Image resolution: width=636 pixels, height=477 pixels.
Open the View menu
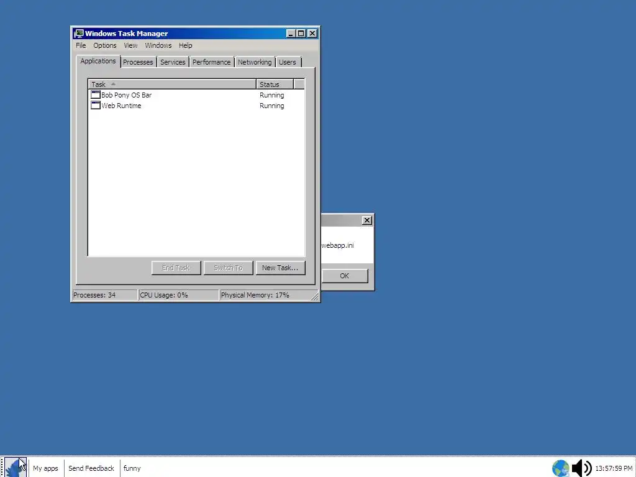[130, 45]
